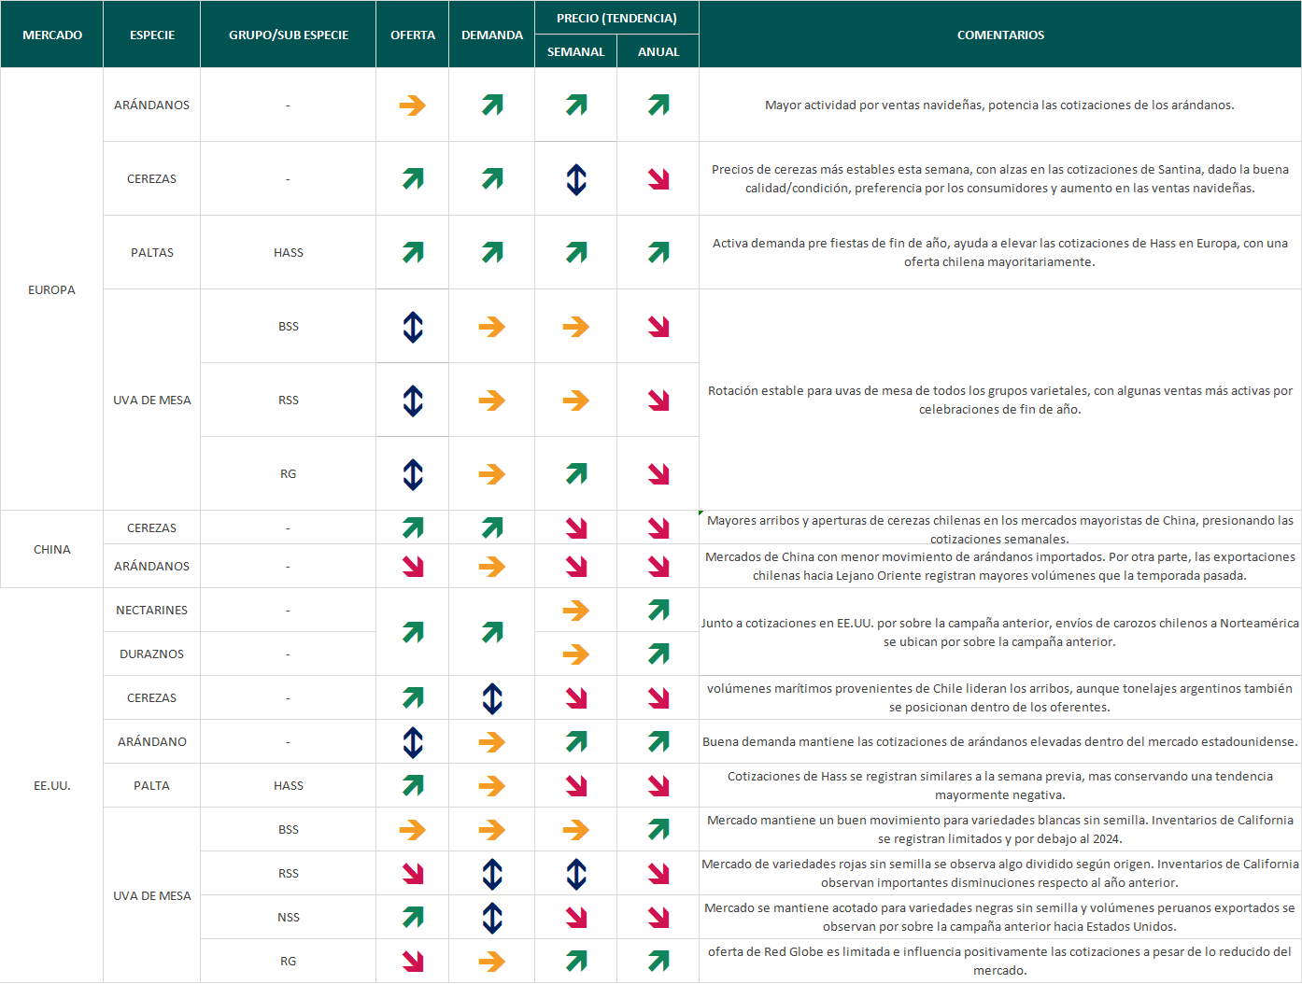Viewport: 1302px width, 984px height.
Task: Select the green arrow in EE.UU. Palta Hass Oferta
Action: tap(412, 786)
